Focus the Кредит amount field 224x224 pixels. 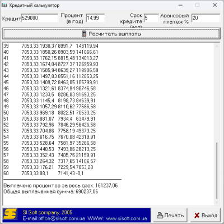click(40, 18)
